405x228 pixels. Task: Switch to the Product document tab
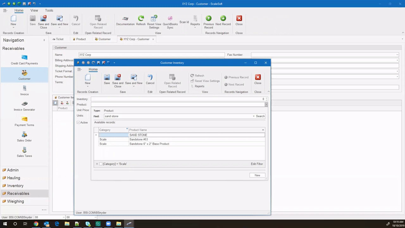(79, 39)
